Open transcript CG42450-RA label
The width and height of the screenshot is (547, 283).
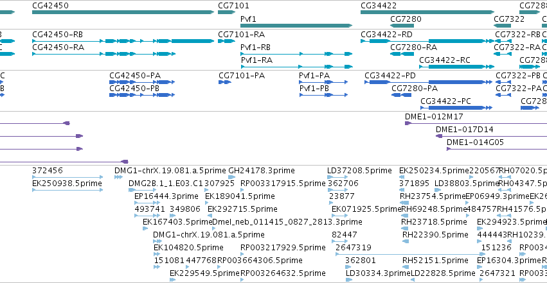tap(58, 47)
